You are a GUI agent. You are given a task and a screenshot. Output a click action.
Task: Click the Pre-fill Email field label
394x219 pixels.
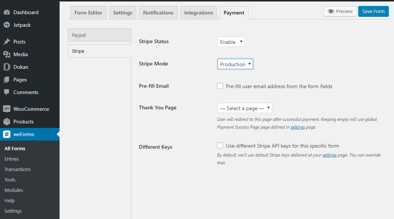pos(154,86)
